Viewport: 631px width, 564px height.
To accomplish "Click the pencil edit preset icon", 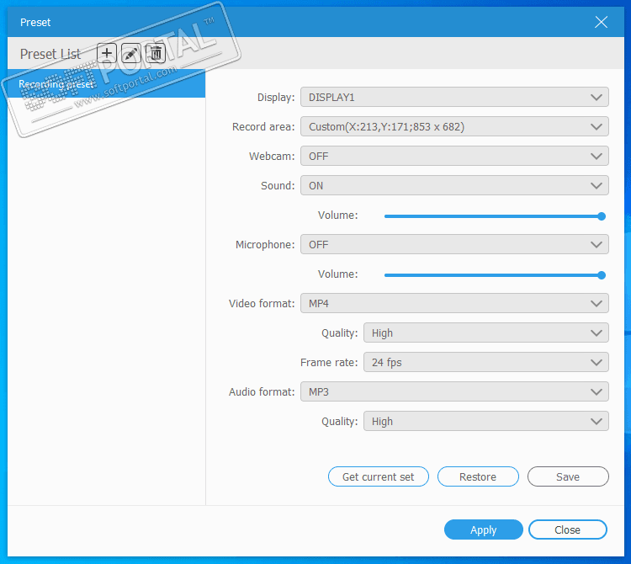I will click(131, 53).
